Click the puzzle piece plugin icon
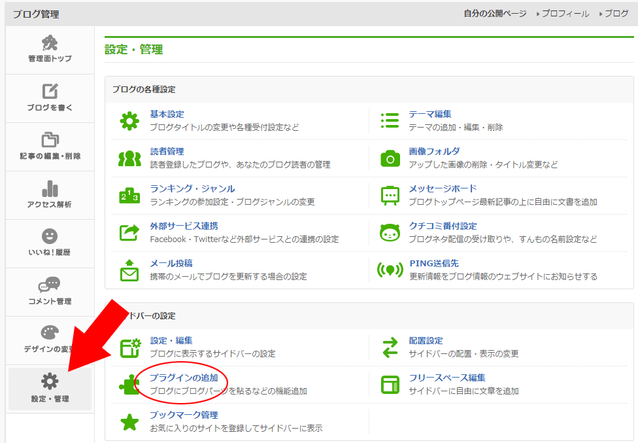 129,385
